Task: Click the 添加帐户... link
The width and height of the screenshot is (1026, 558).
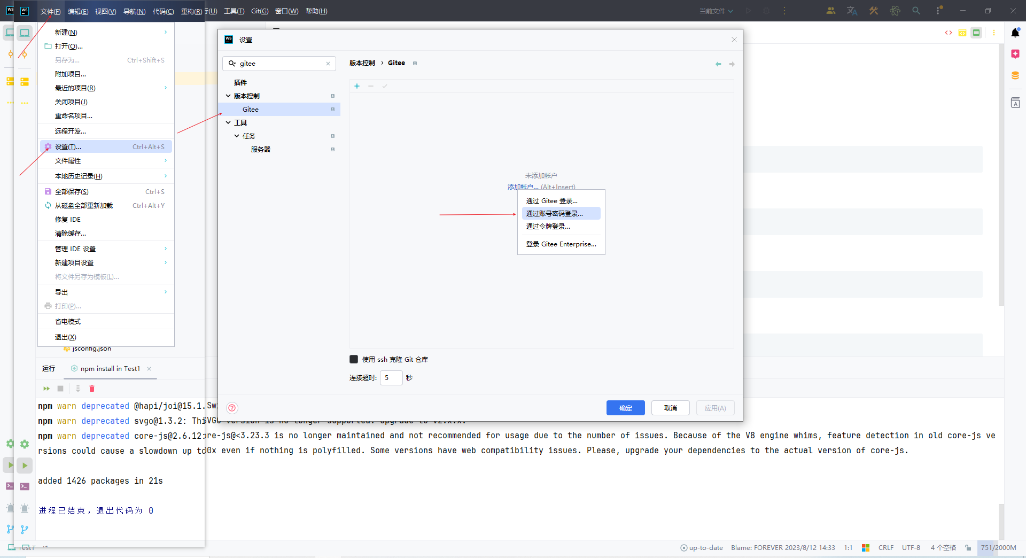Action: click(523, 187)
